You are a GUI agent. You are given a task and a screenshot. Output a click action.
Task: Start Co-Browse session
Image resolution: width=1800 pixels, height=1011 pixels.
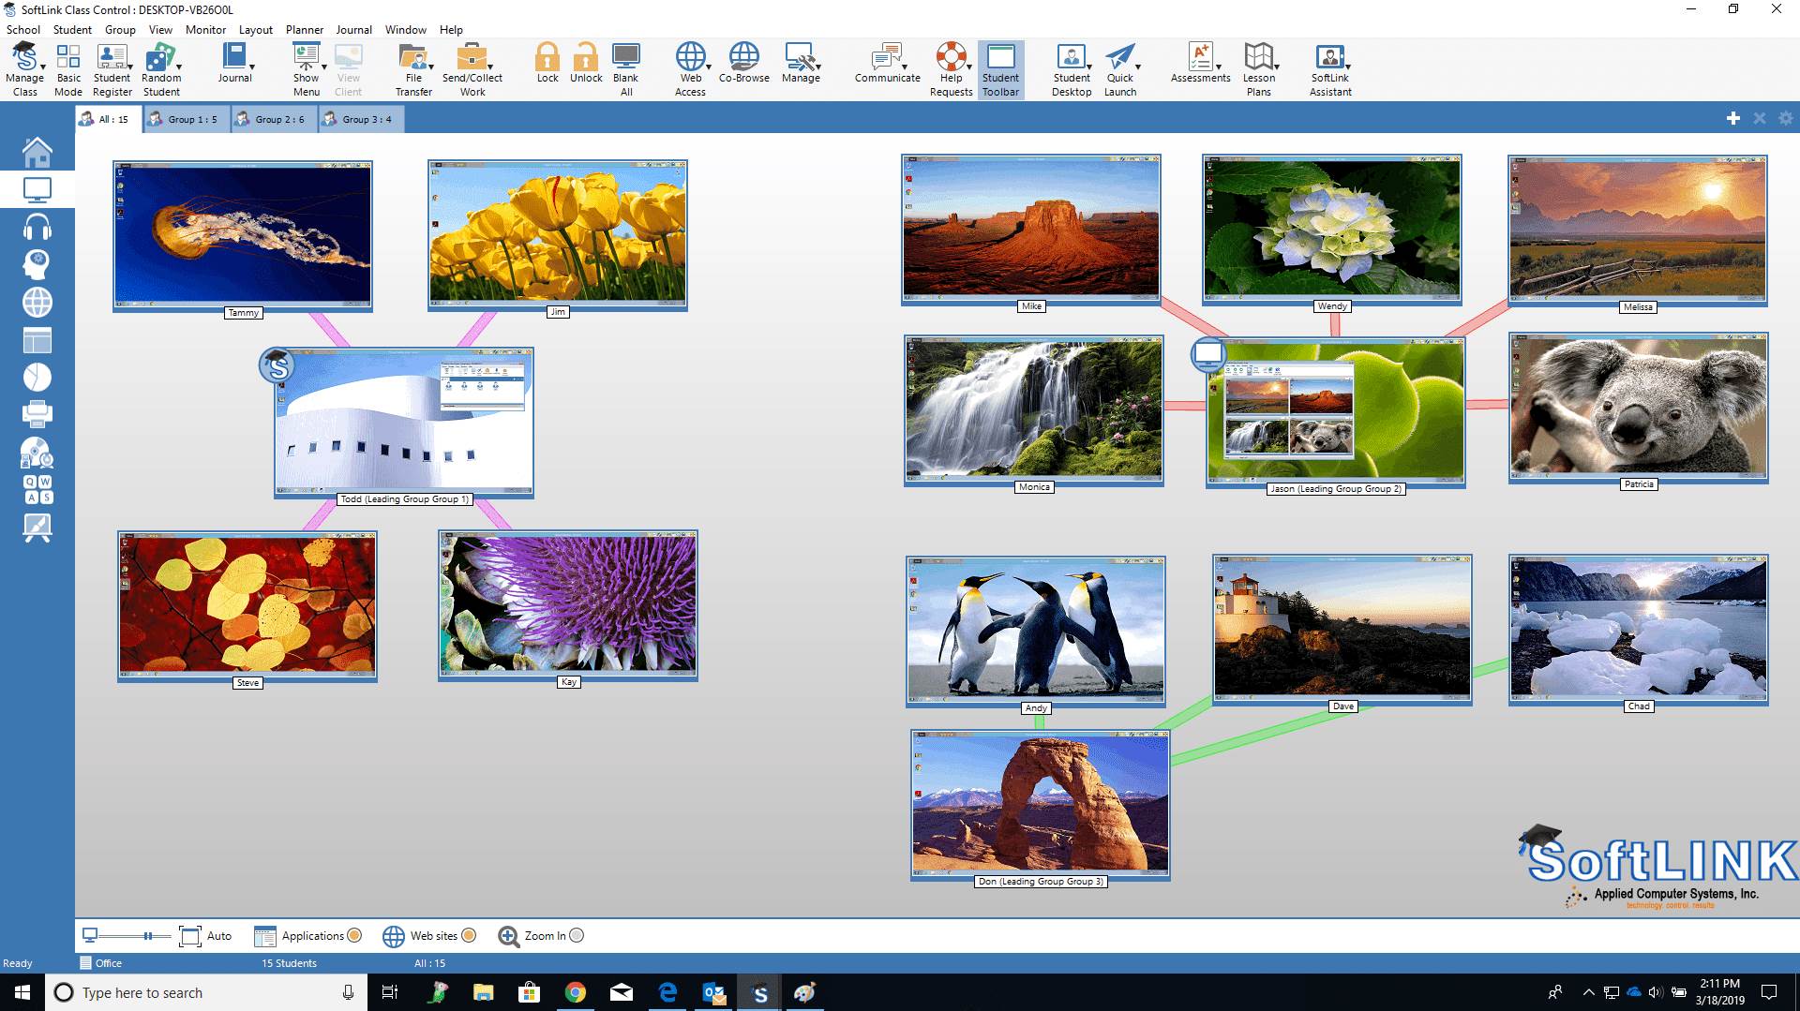click(x=744, y=63)
